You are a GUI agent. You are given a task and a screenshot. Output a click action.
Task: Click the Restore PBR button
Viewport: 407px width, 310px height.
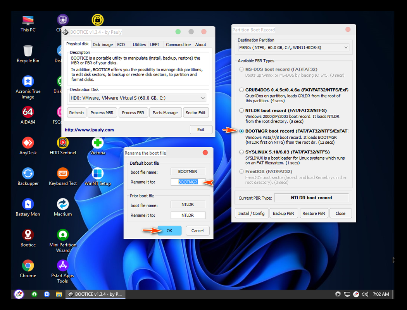(x=314, y=213)
